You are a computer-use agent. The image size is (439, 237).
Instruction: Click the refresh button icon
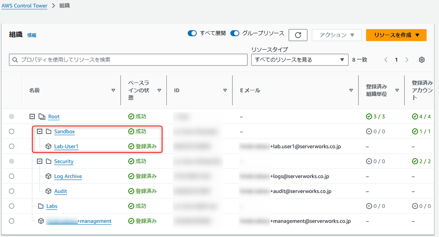pyautogui.click(x=298, y=35)
